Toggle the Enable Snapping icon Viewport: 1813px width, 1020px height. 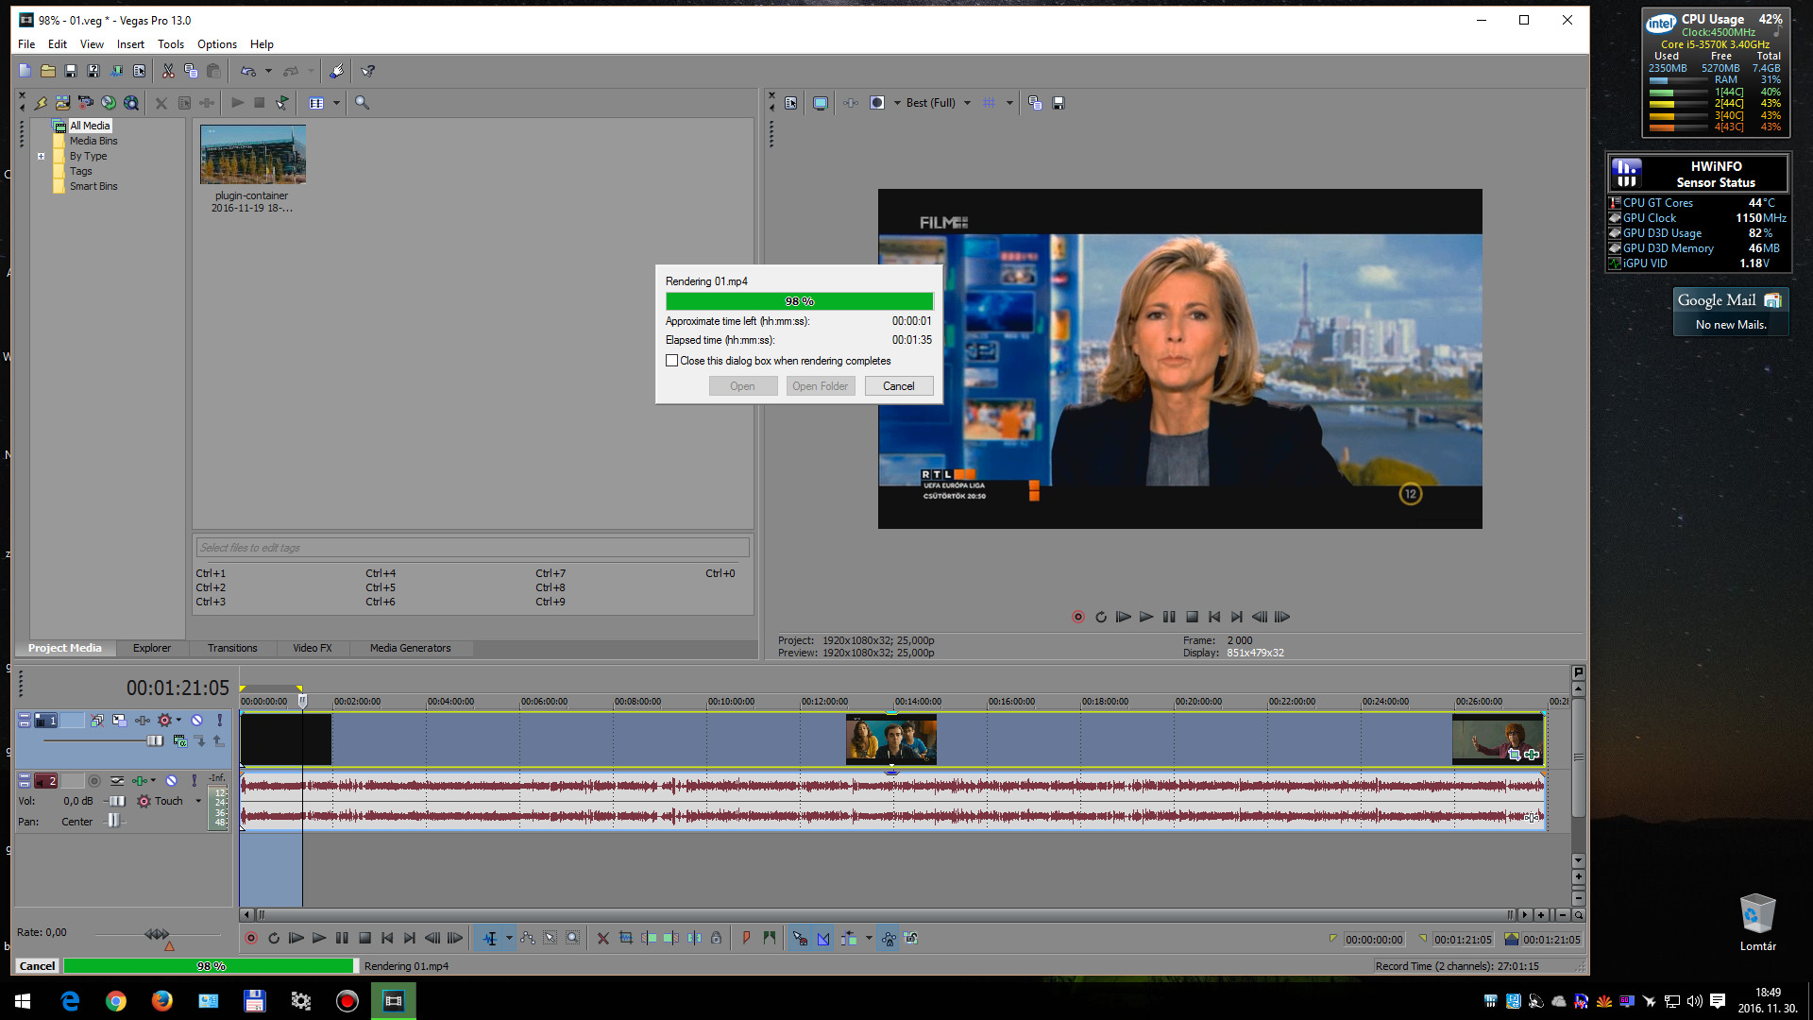[800, 939]
